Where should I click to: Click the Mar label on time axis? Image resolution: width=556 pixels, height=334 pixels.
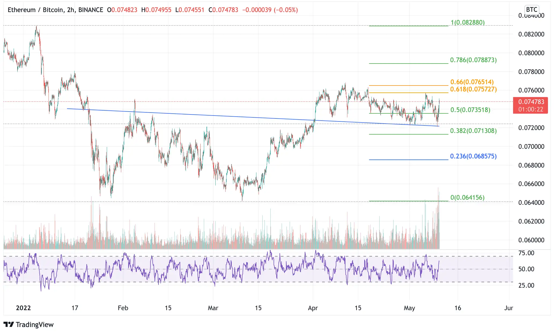(213, 308)
